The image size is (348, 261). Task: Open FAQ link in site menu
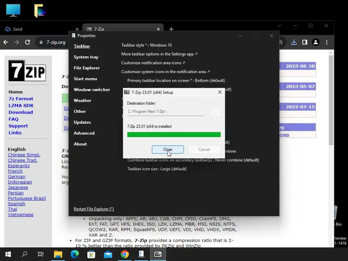point(14,119)
